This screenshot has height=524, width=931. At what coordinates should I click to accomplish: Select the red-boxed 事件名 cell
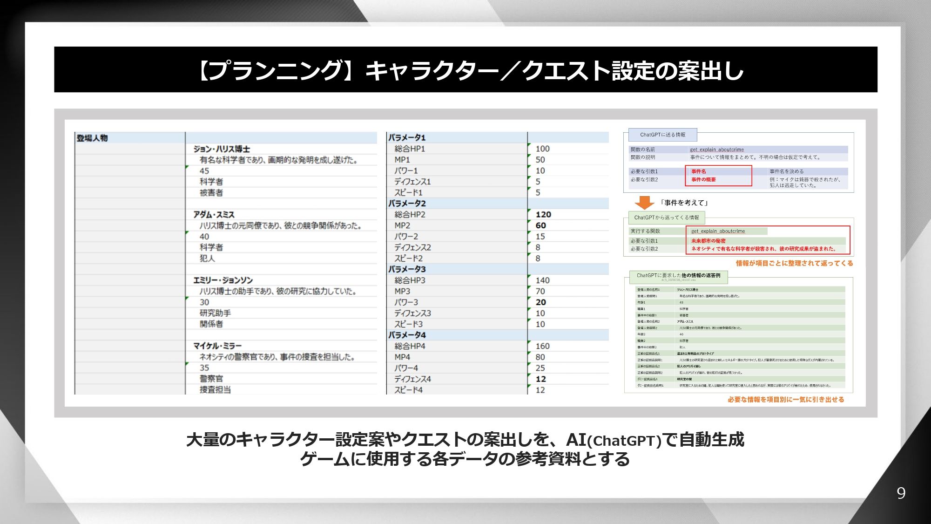(698, 172)
